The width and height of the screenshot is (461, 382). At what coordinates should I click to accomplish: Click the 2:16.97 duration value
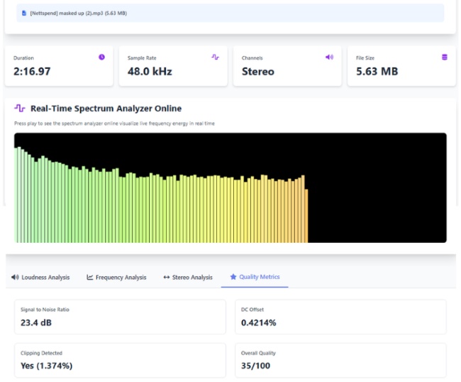coord(34,72)
